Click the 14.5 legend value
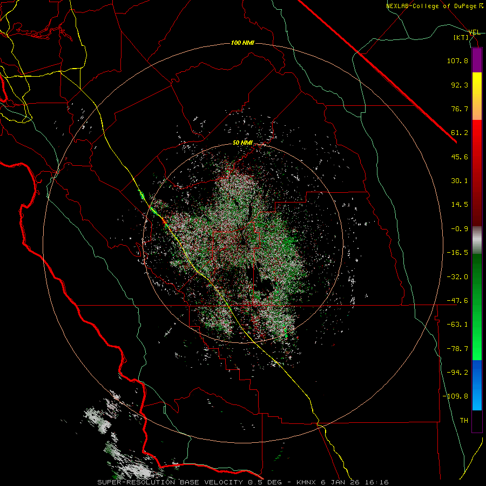Viewport: 486px width, 486px height. click(460, 205)
